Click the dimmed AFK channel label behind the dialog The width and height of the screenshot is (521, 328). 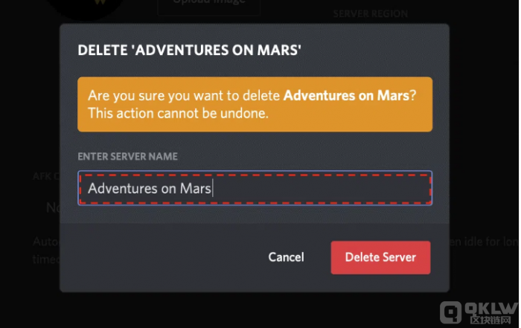click(x=46, y=176)
